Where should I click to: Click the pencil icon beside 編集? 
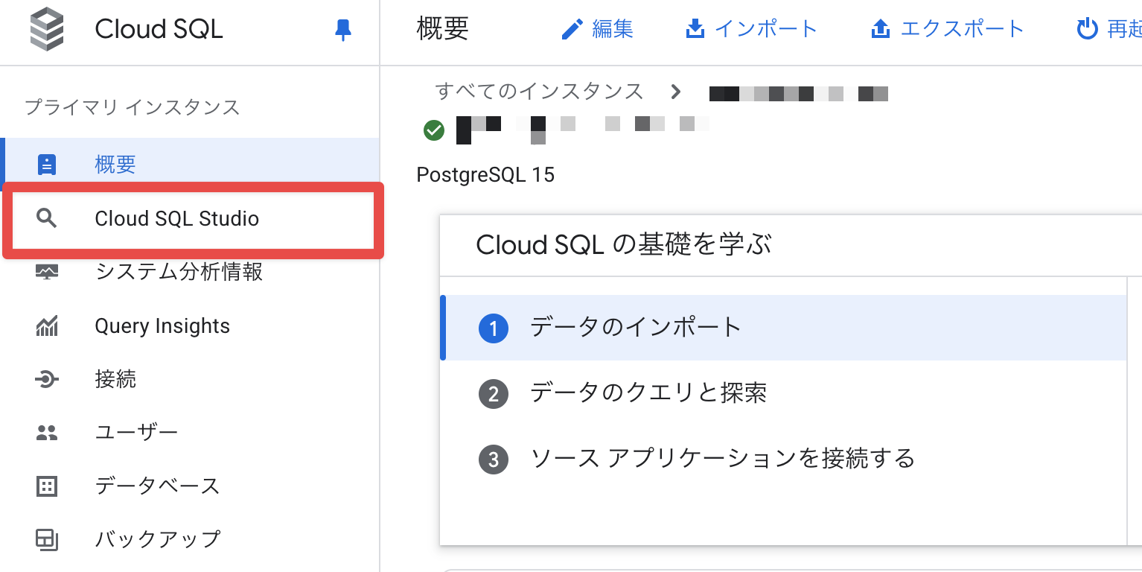572,30
